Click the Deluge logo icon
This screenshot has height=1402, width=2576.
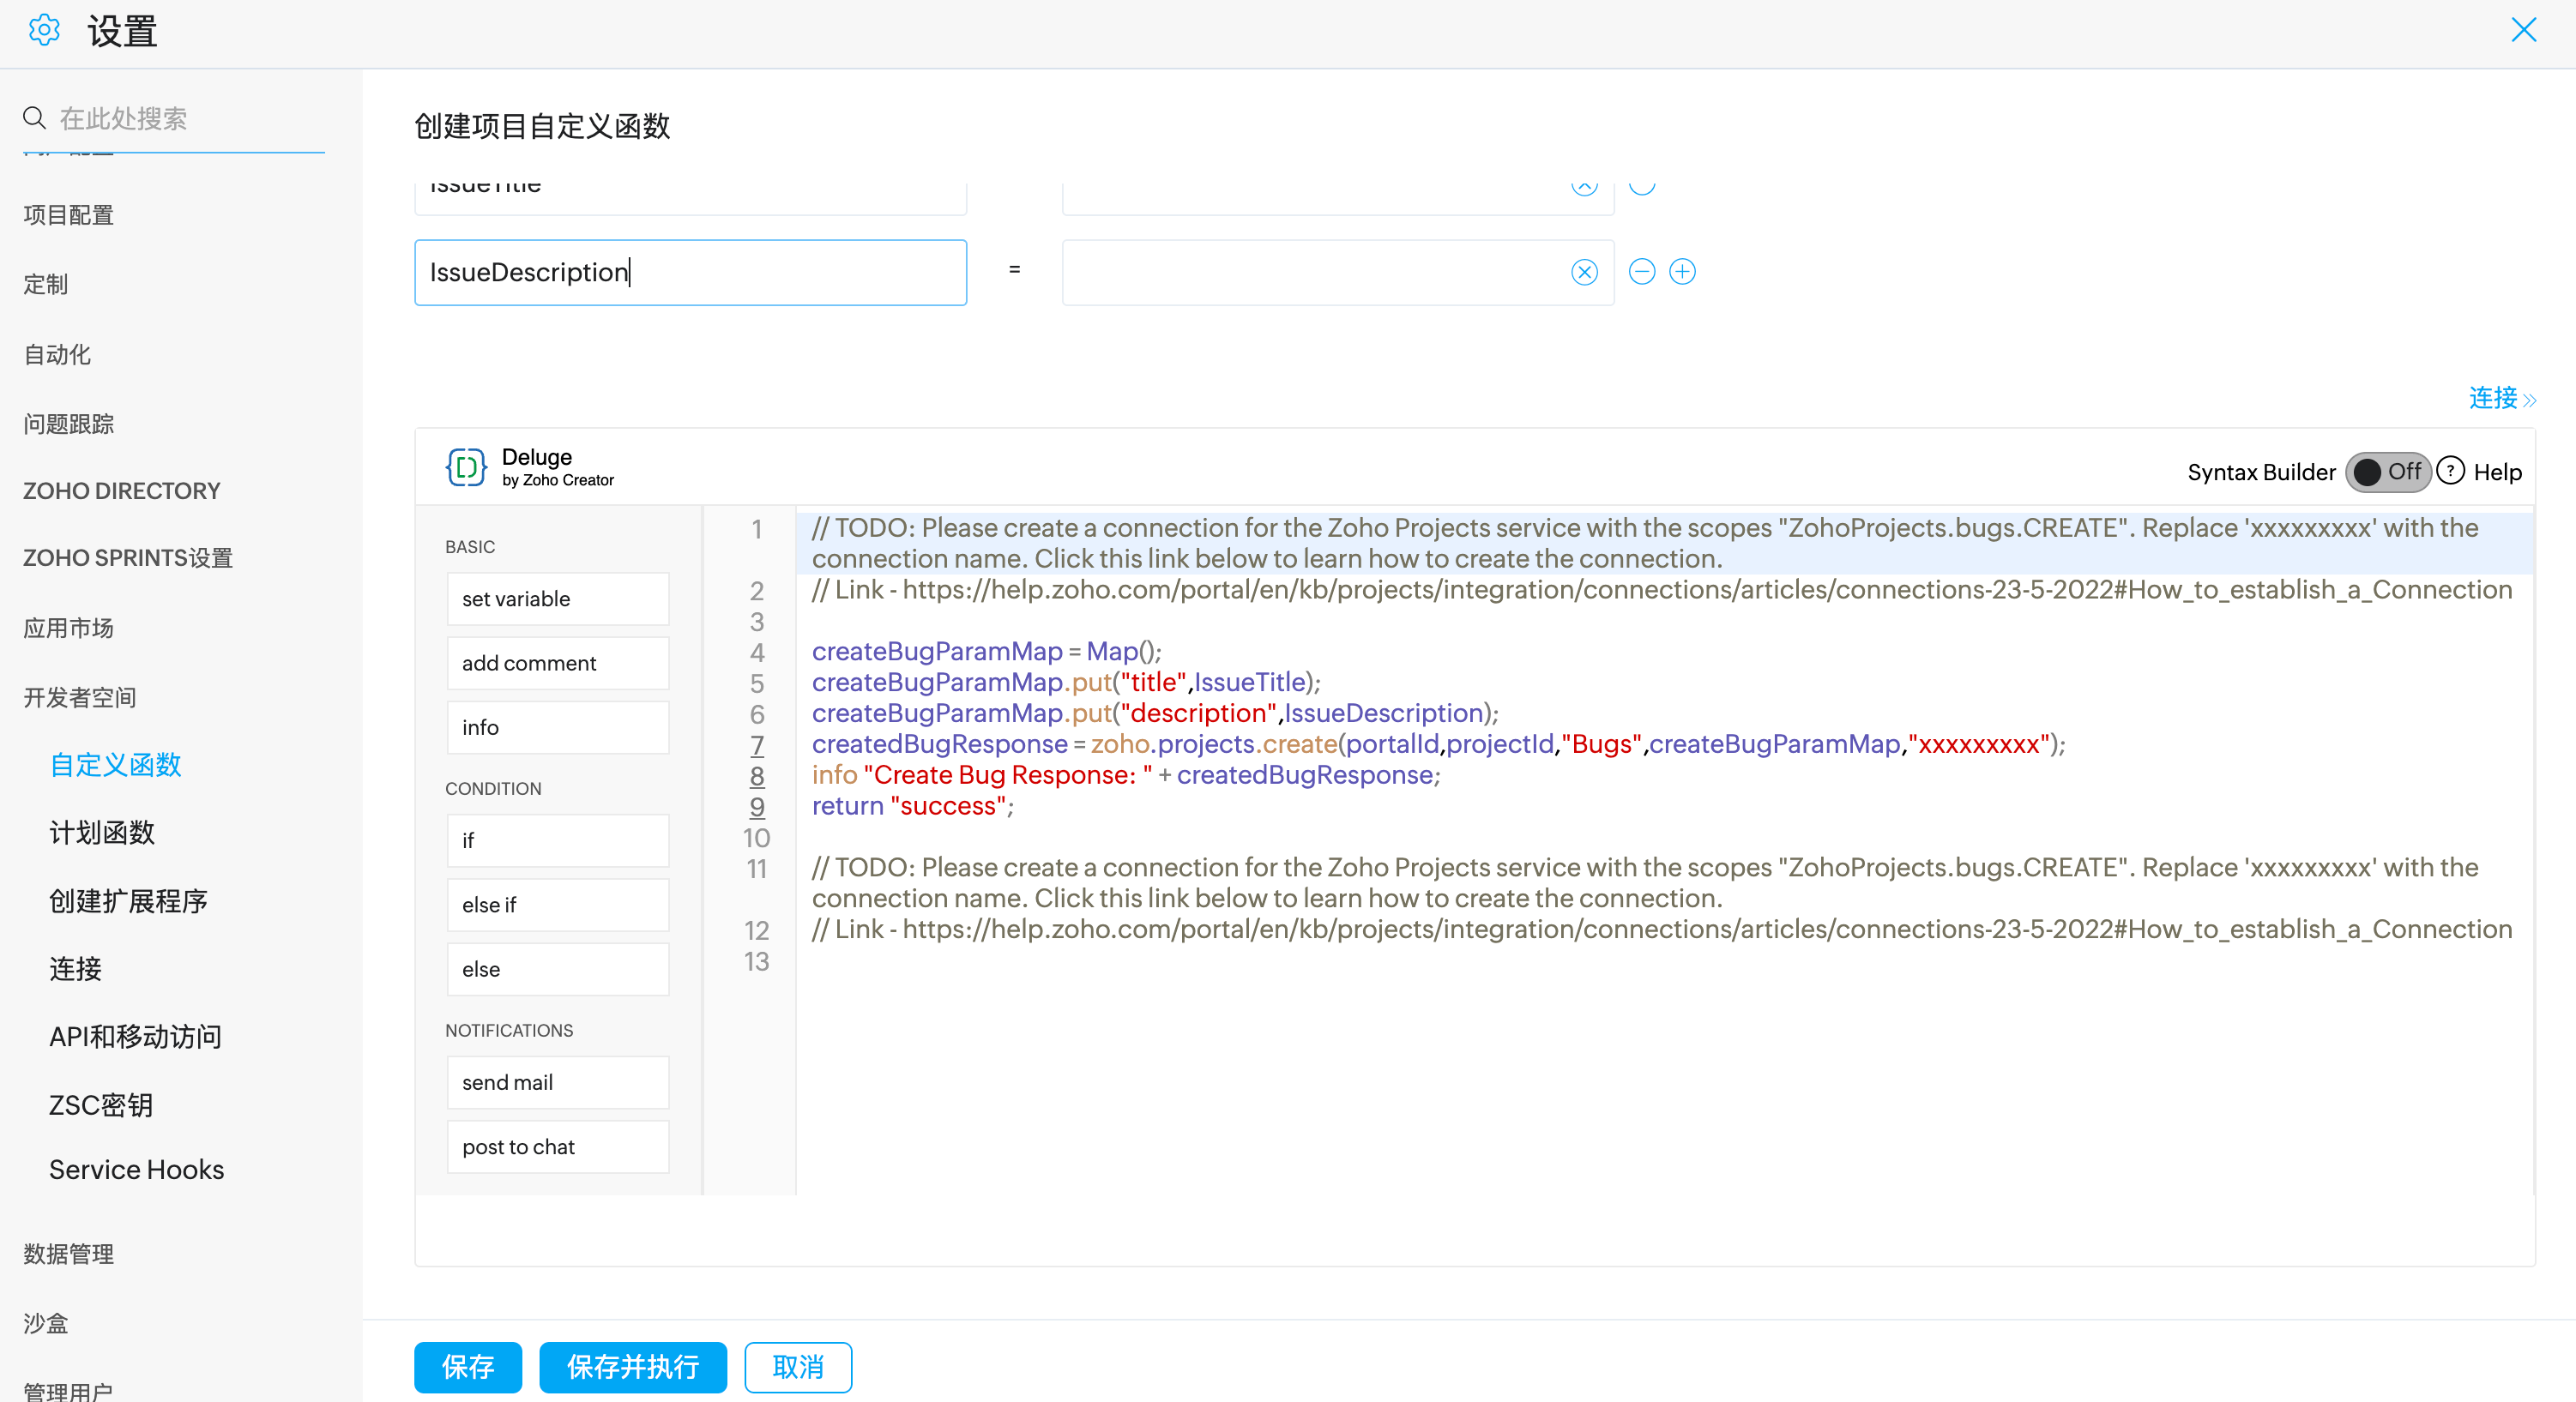(x=466, y=466)
